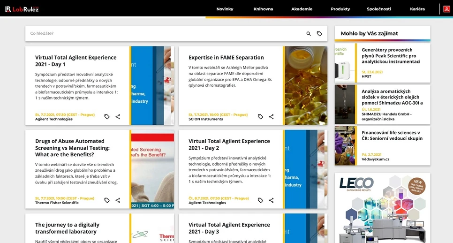The height and width of the screenshot is (243, 453).
Task: Open Generátory provozních plynů Peak Scientific article
Action: [x=391, y=55]
